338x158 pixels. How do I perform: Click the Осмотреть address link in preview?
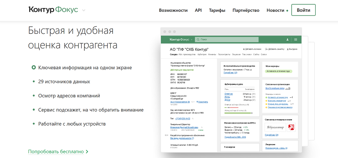[203, 102]
